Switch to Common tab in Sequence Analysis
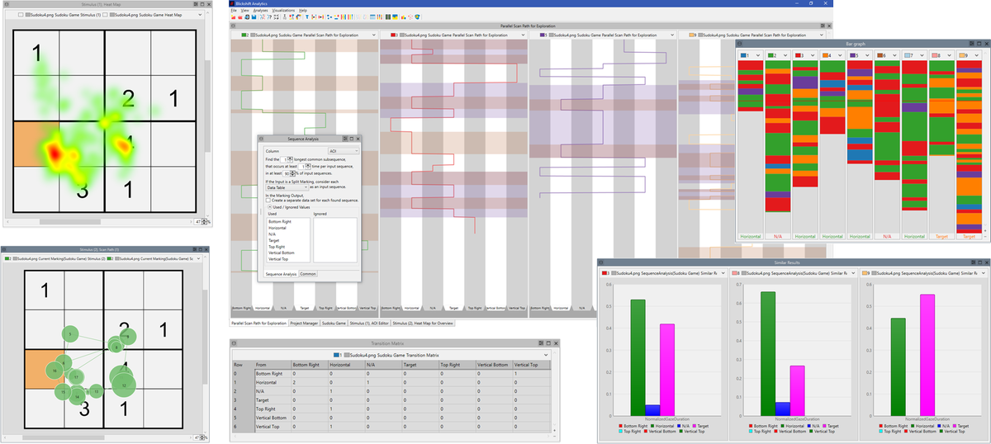The image size is (991, 444). [308, 273]
